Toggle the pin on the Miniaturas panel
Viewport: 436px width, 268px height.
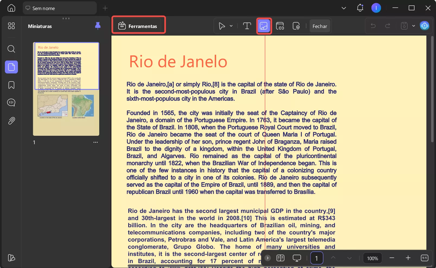click(98, 26)
